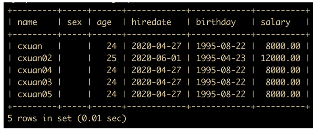
Task: Click the age value 25
Action: pos(111,58)
